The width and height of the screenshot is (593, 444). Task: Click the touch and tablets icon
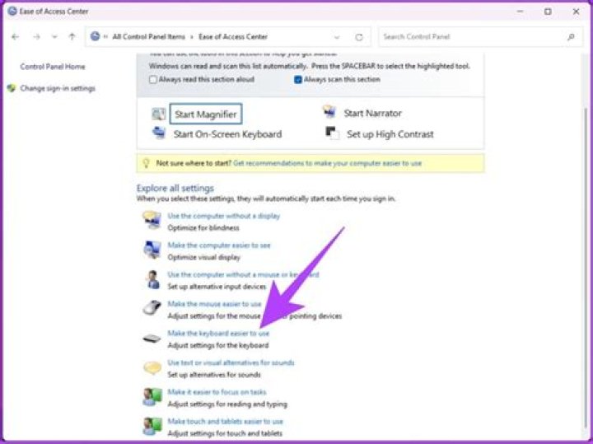[x=152, y=426]
